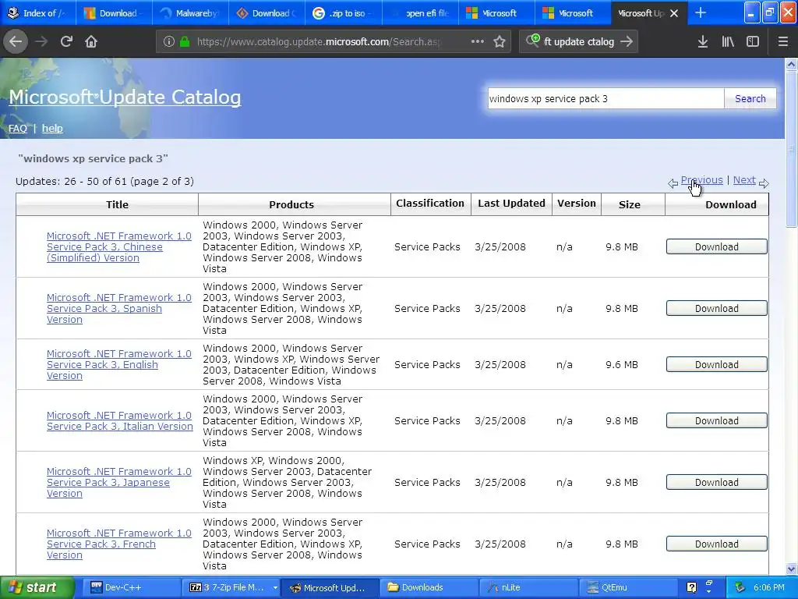Download the Spanish version update
This screenshot has width=798, height=599.
[717, 309]
